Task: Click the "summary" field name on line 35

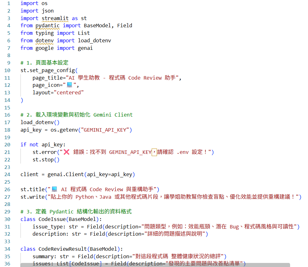Action: coord(43,257)
